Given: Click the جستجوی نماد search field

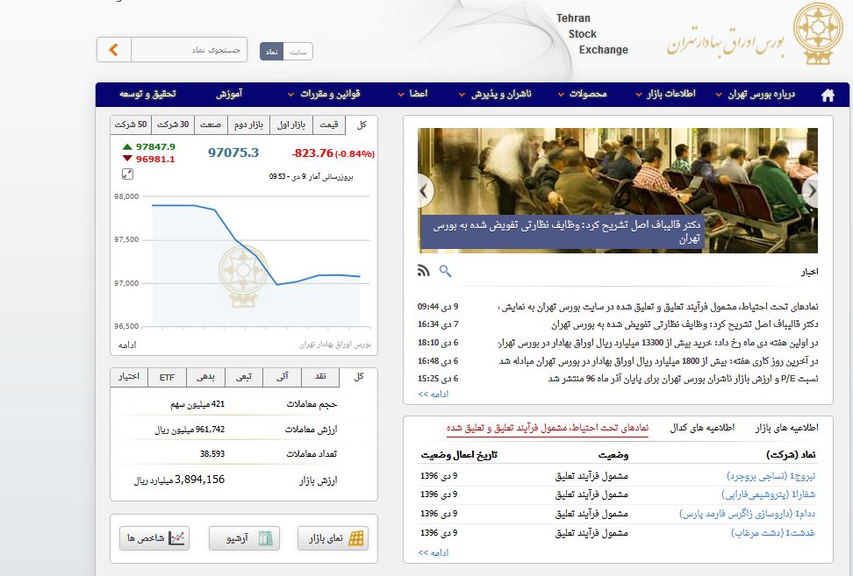Looking at the screenshot, I should coord(189,50).
